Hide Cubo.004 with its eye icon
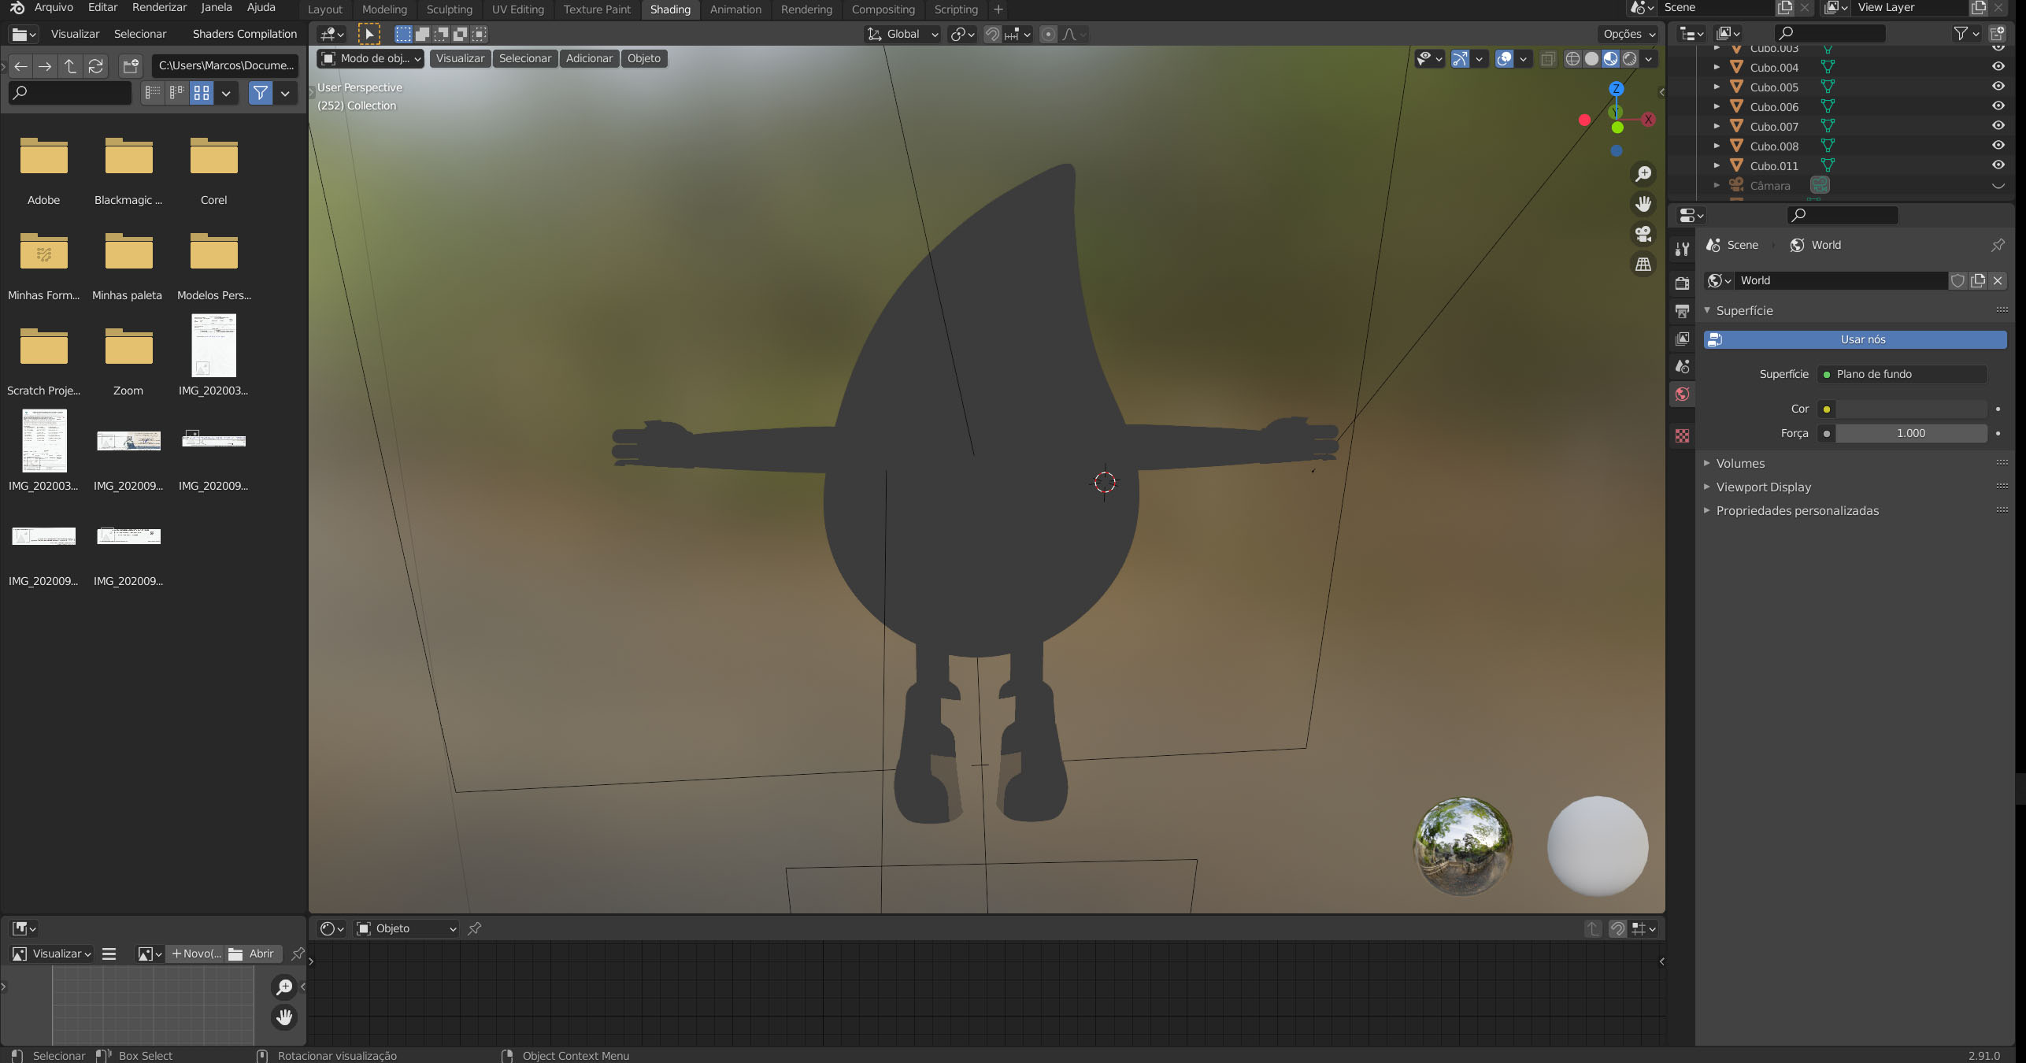Image resolution: width=2026 pixels, height=1063 pixels. coord(1998,67)
